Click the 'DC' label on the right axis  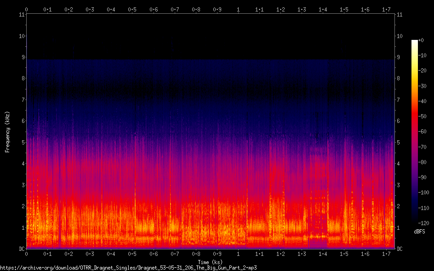400,249
